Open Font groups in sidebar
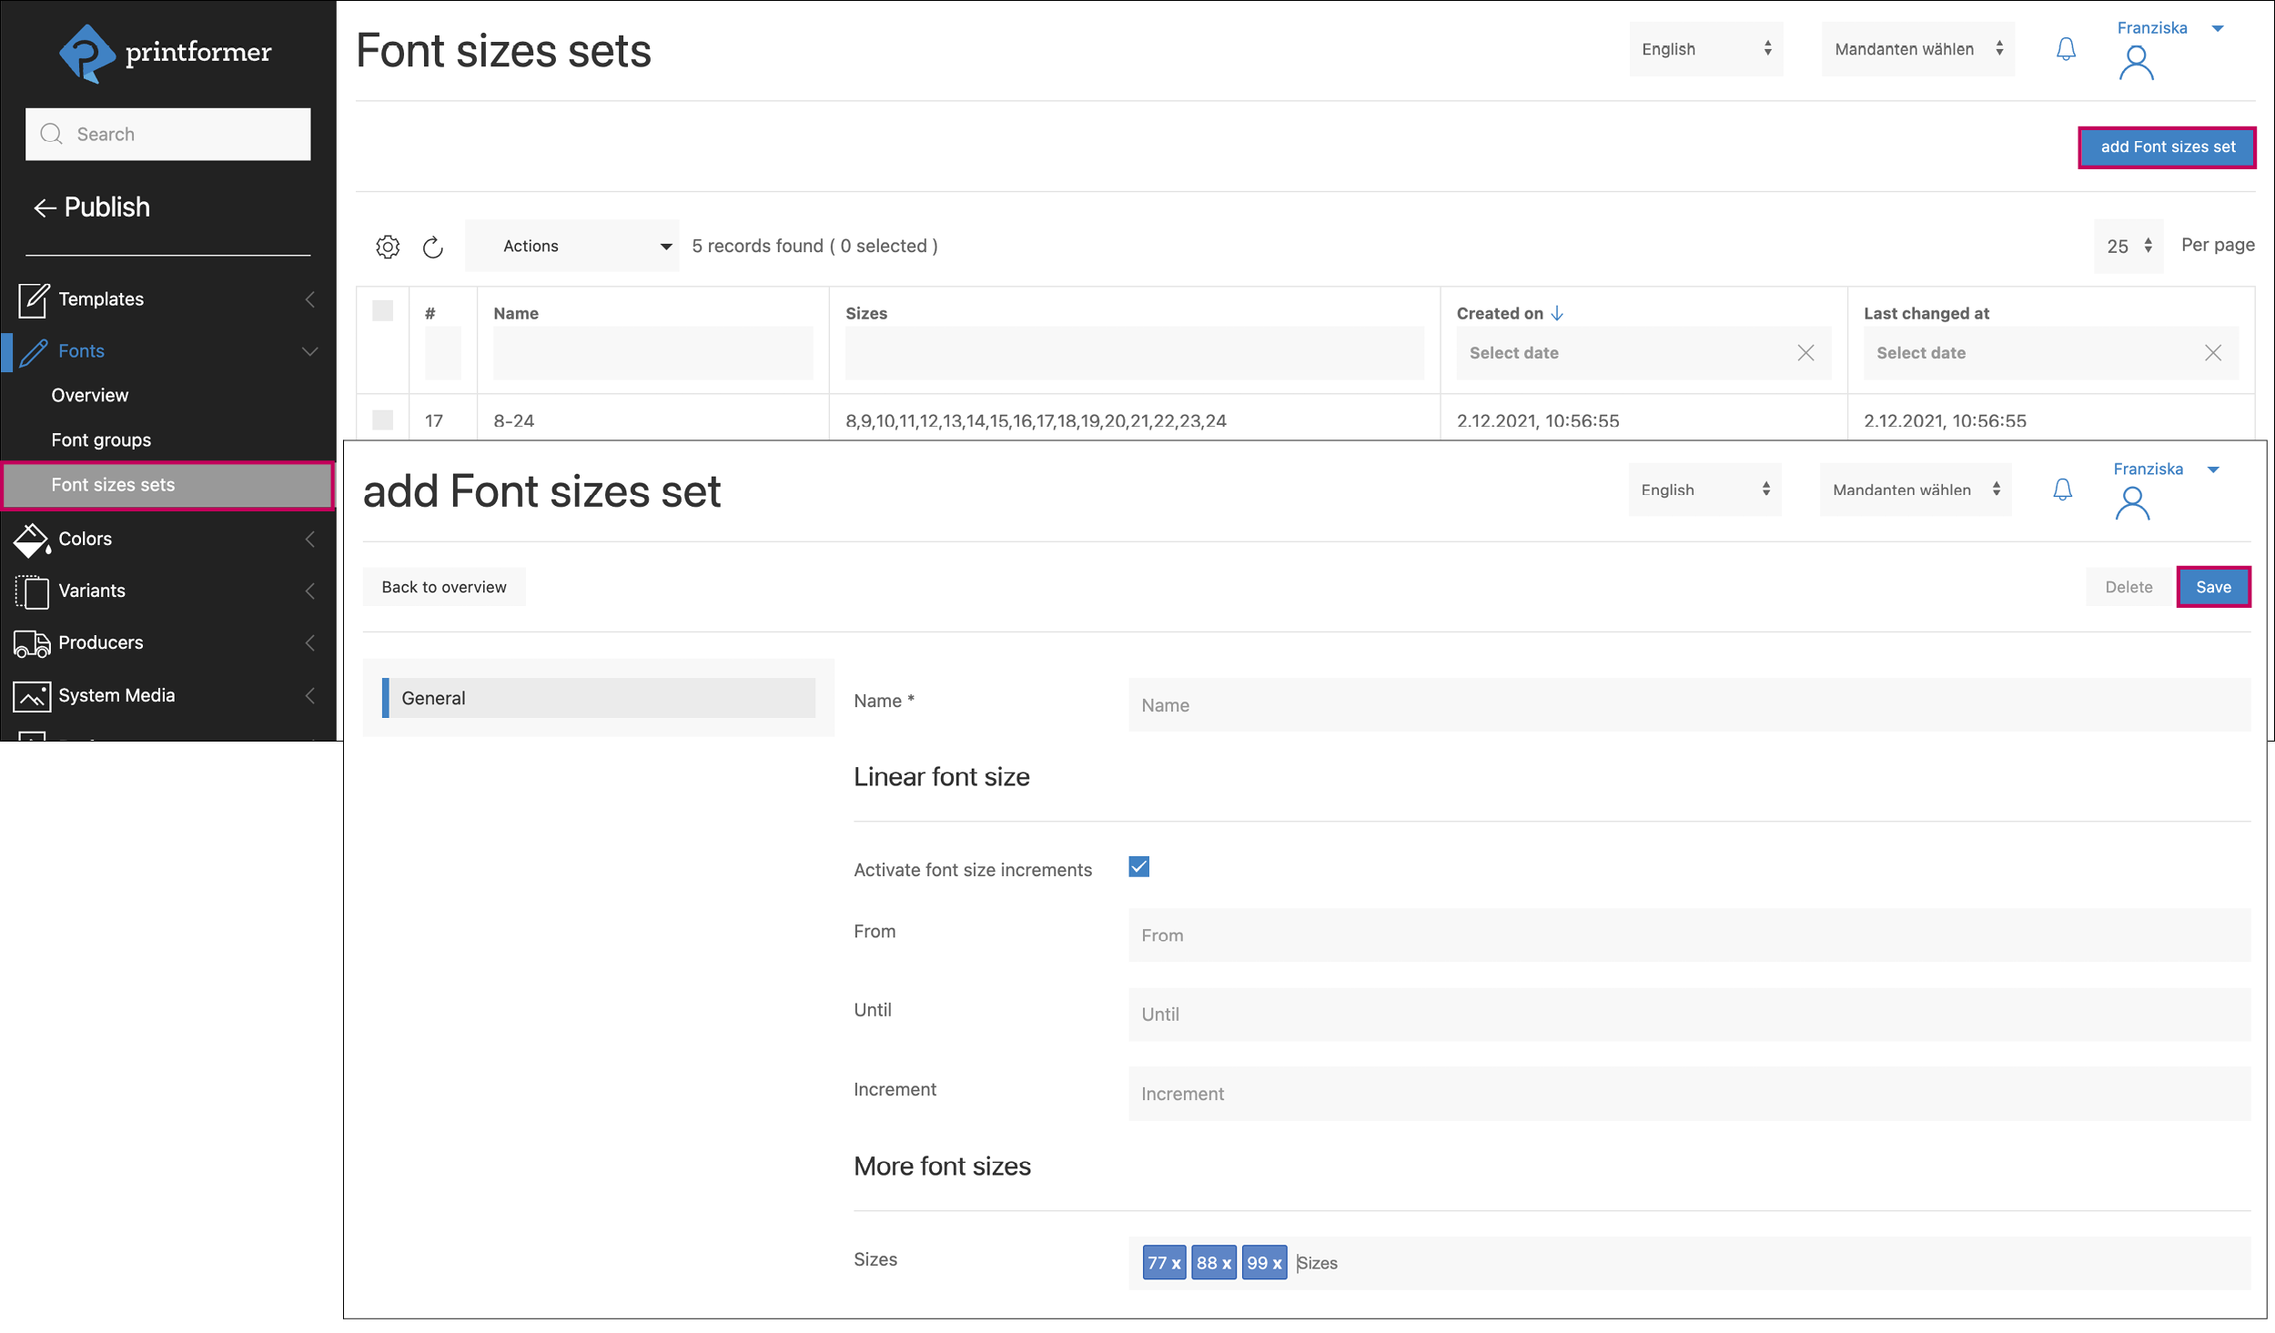The height and width of the screenshot is (1333, 2275). (101, 440)
